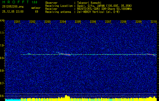Click time marker 2208

click(x=123, y=22)
